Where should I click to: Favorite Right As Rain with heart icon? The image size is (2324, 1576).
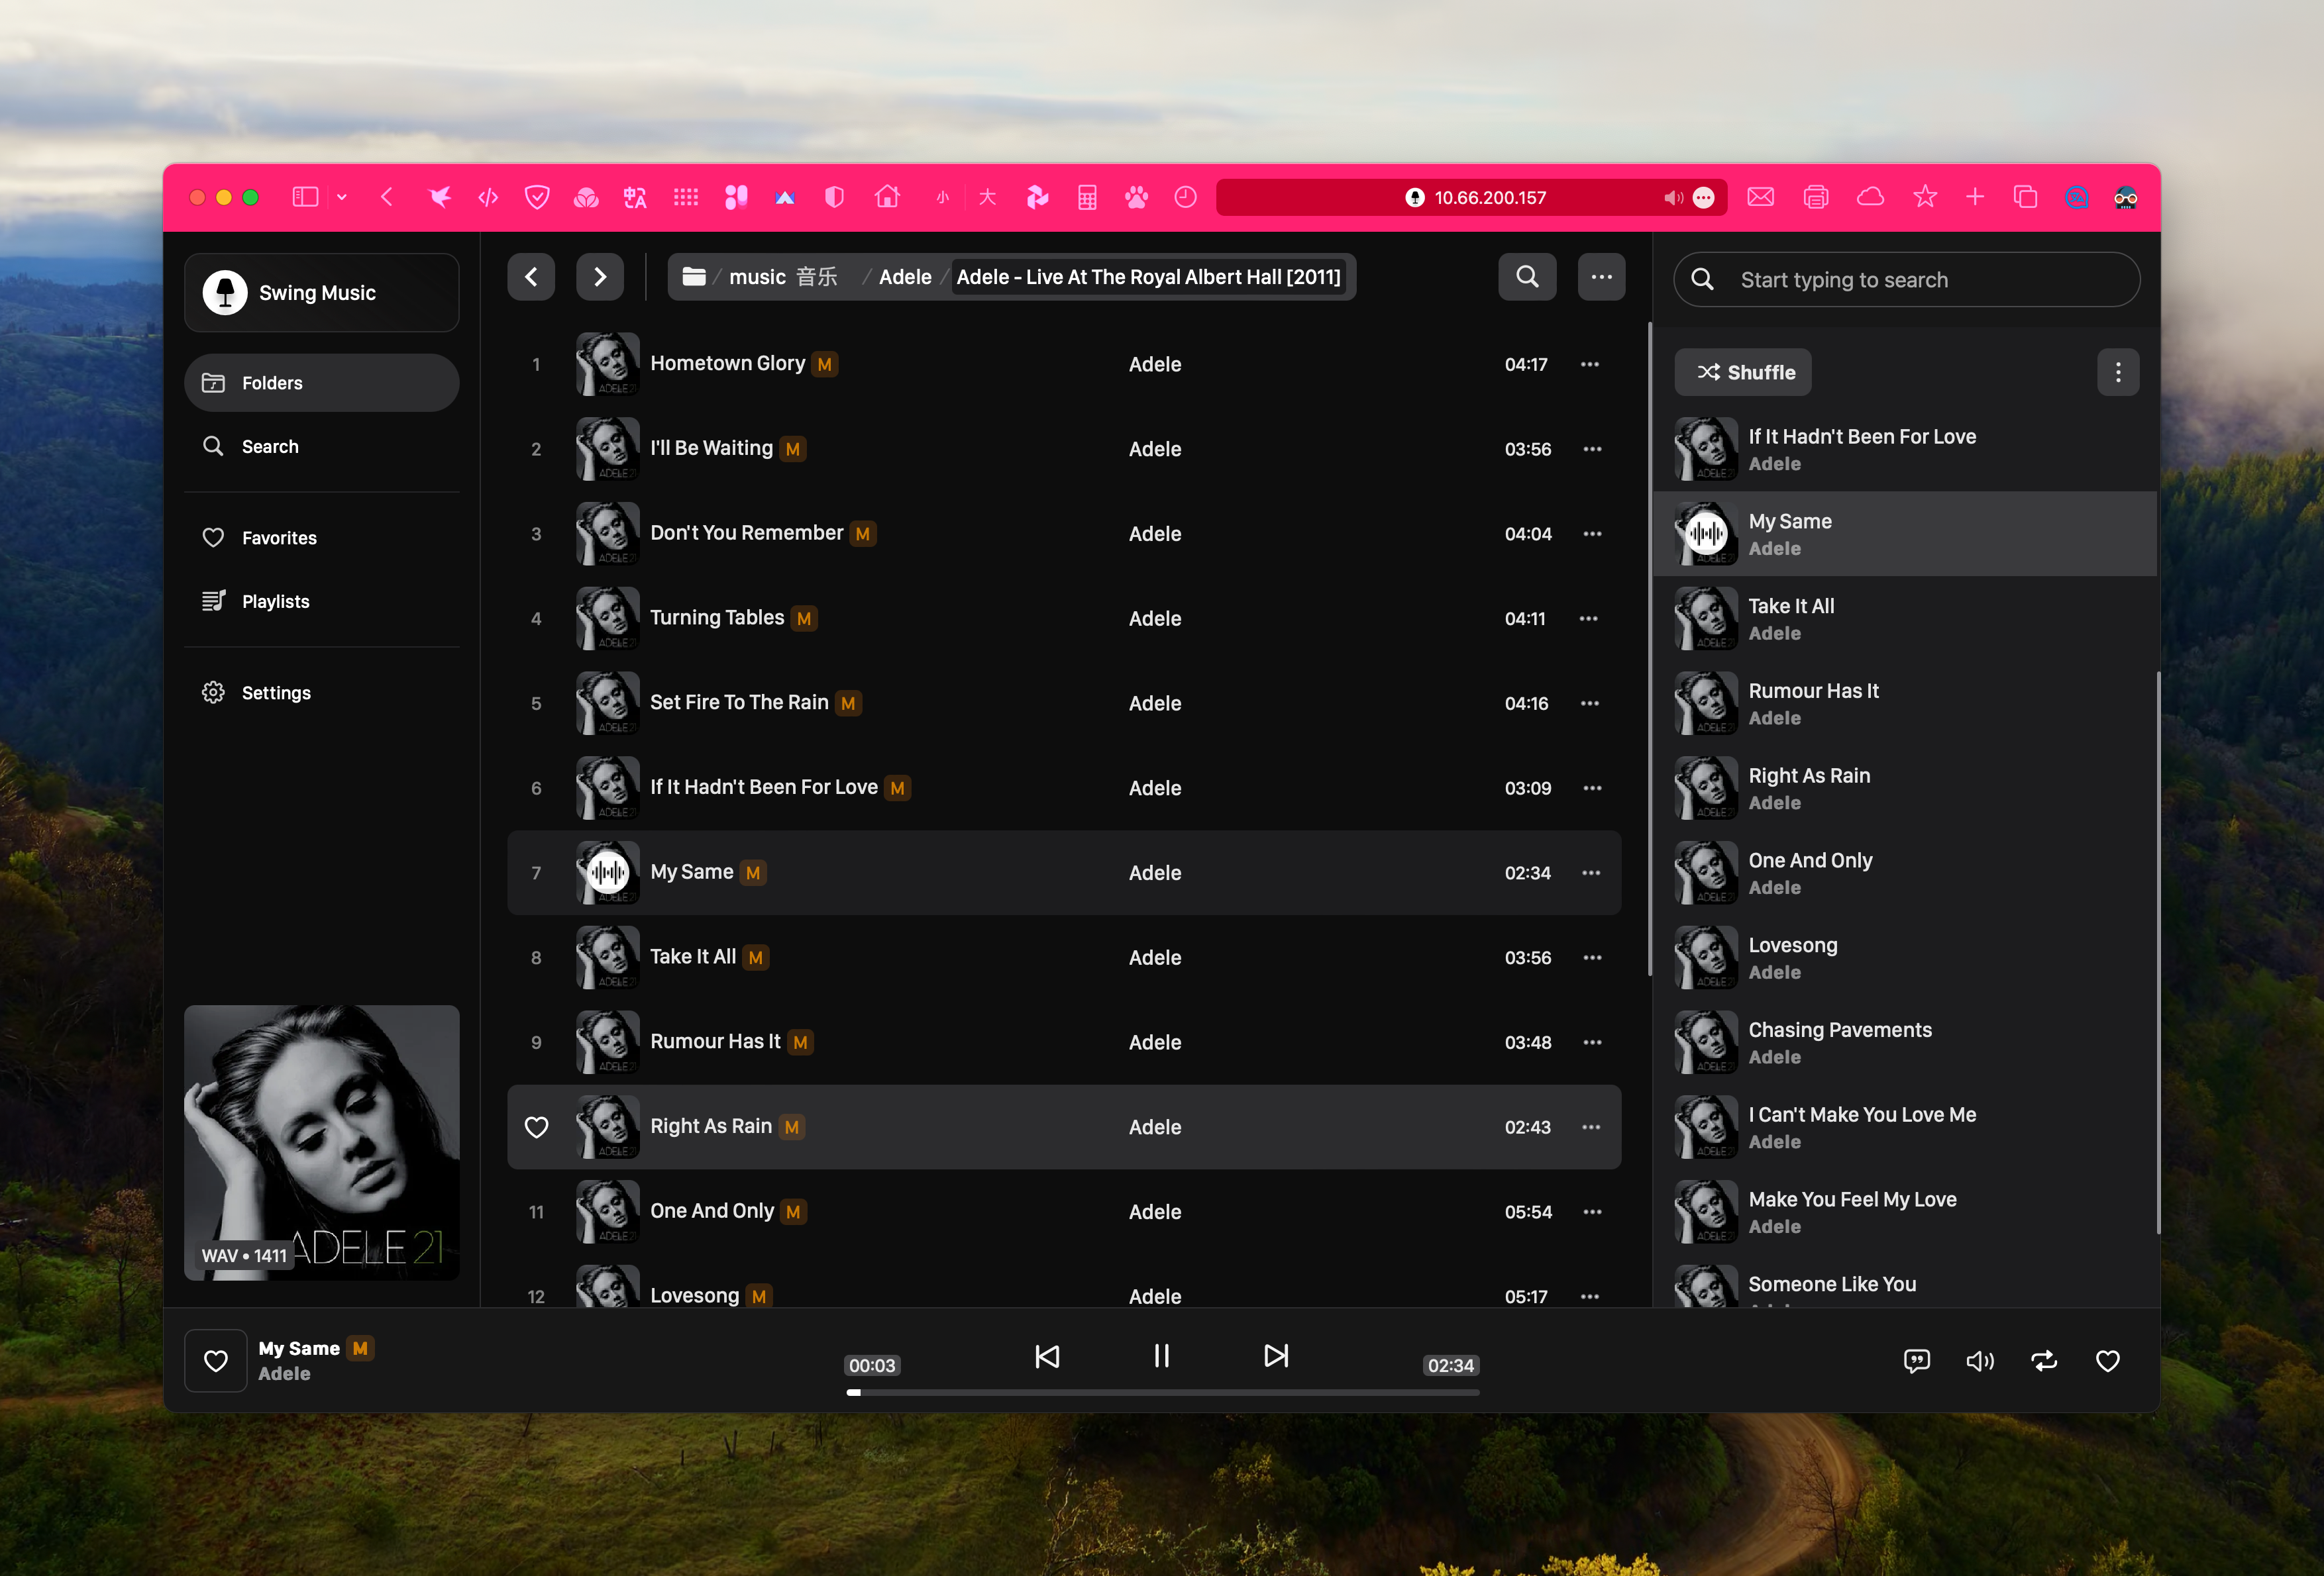(537, 1127)
